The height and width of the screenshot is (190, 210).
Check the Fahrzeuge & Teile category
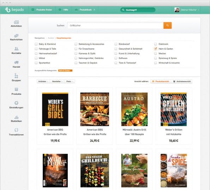point(36,49)
